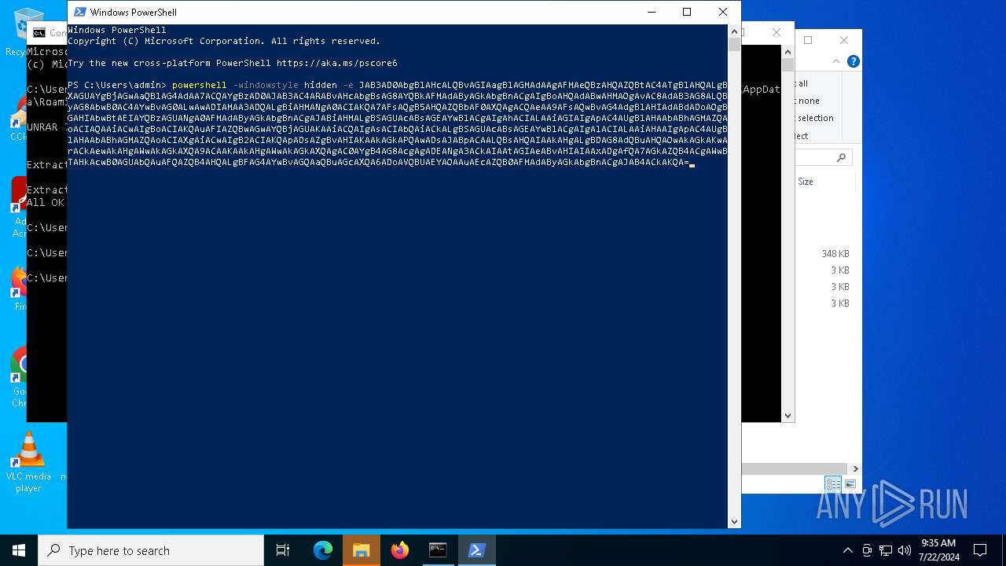Click the 'PS C:\Users\admin>' prompt text
Image resolution: width=1006 pixels, height=566 pixels.
click(x=117, y=85)
